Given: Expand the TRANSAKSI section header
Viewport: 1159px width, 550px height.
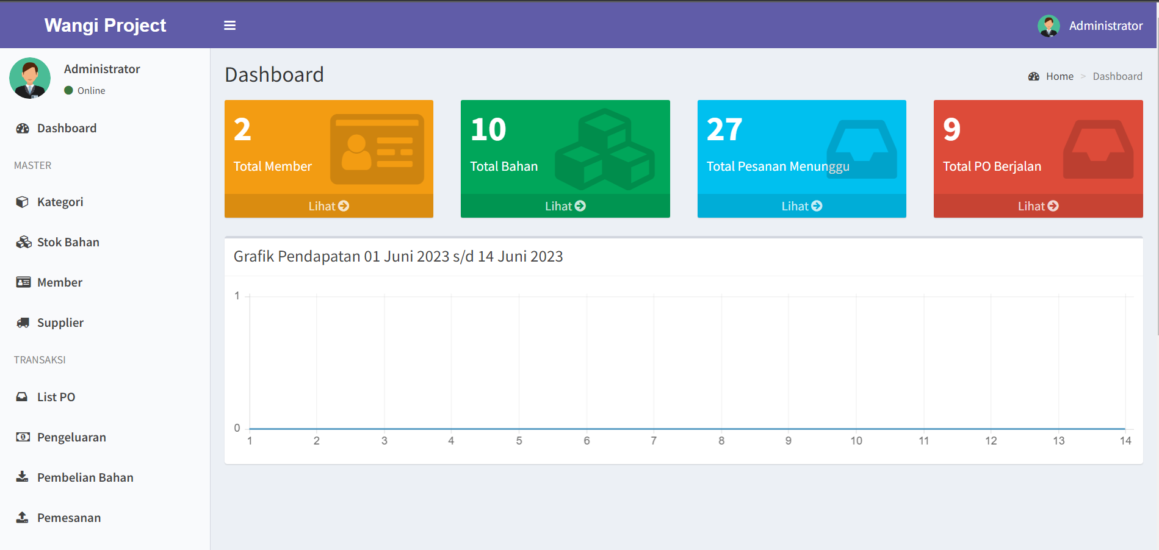Looking at the screenshot, I should pos(40,360).
